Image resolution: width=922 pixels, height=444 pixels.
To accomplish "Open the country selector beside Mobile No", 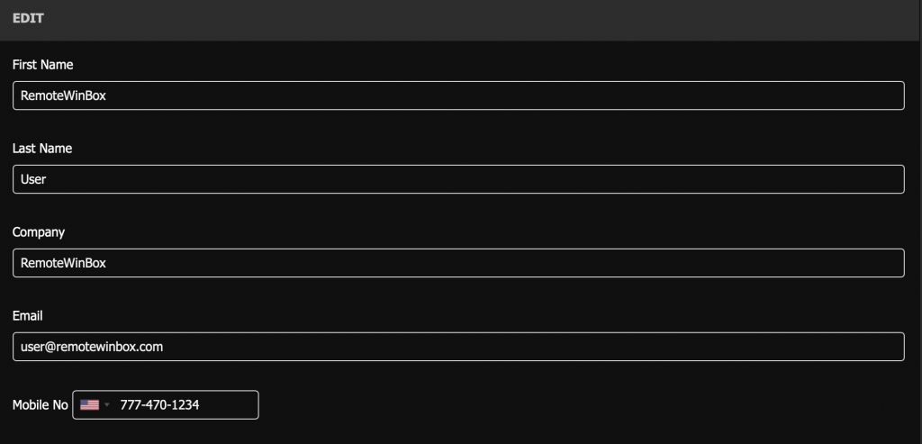I will point(95,405).
